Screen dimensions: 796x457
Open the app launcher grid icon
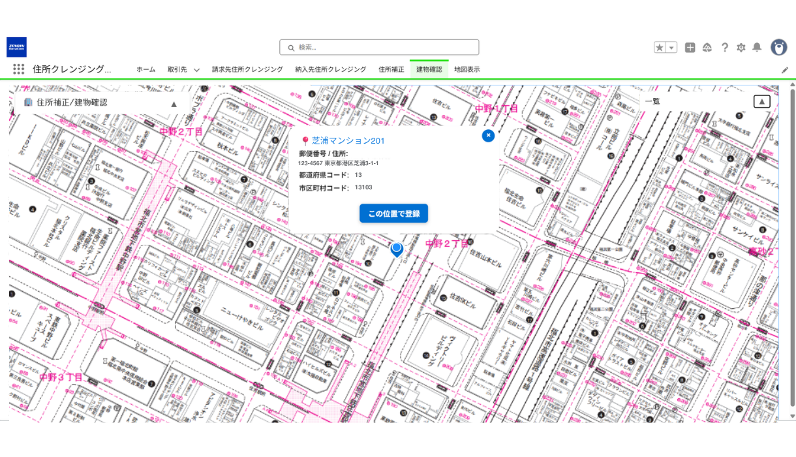(x=18, y=69)
